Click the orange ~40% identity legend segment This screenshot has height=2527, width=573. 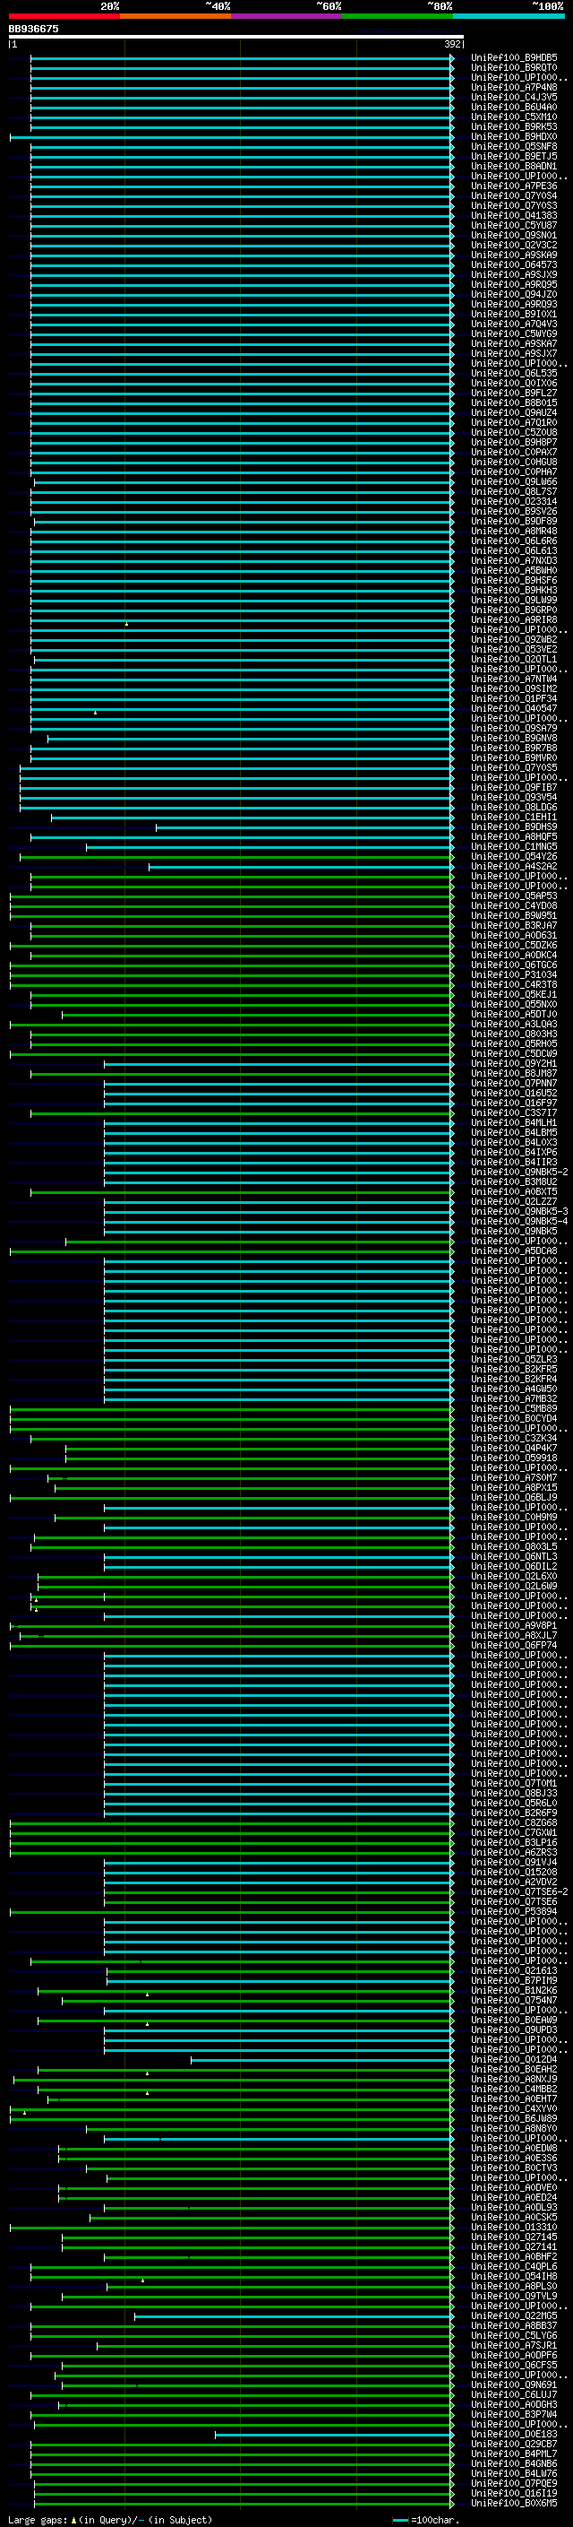coord(175,17)
